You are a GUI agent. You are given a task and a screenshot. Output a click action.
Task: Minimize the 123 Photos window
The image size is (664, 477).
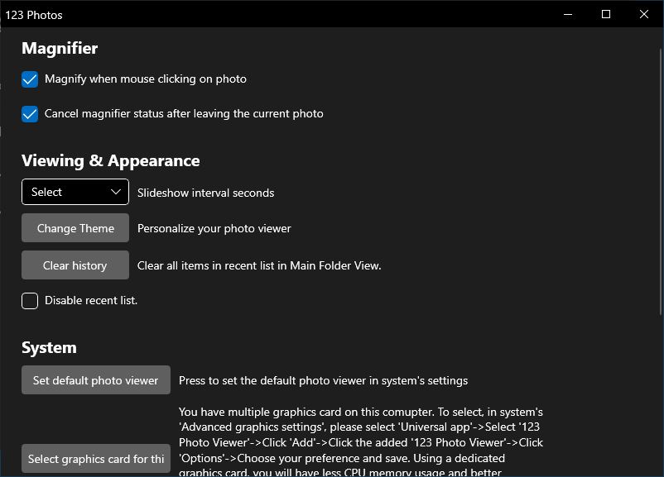tap(568, 14)
